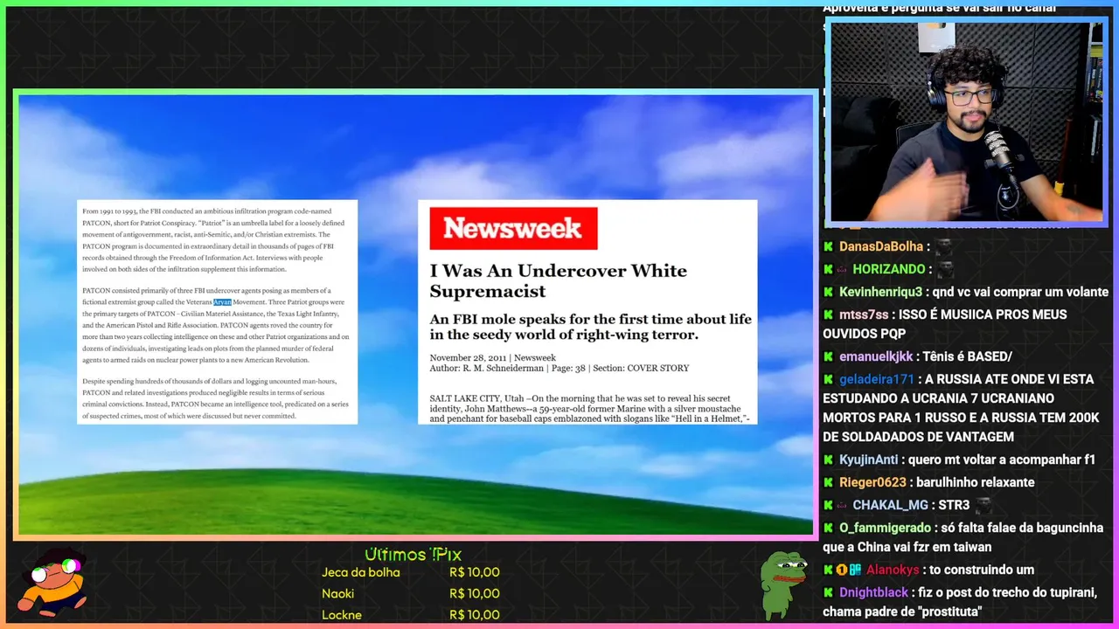Click the small pink badge before HORIZANDO
The height and width of the screenshot is (629, 1119).
[x=842, y=269]
